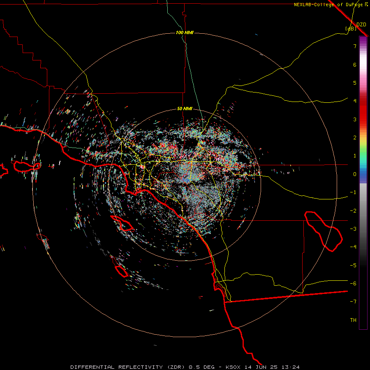
Task: Click the [dB] unit label
Action: (x=351, y=28)
